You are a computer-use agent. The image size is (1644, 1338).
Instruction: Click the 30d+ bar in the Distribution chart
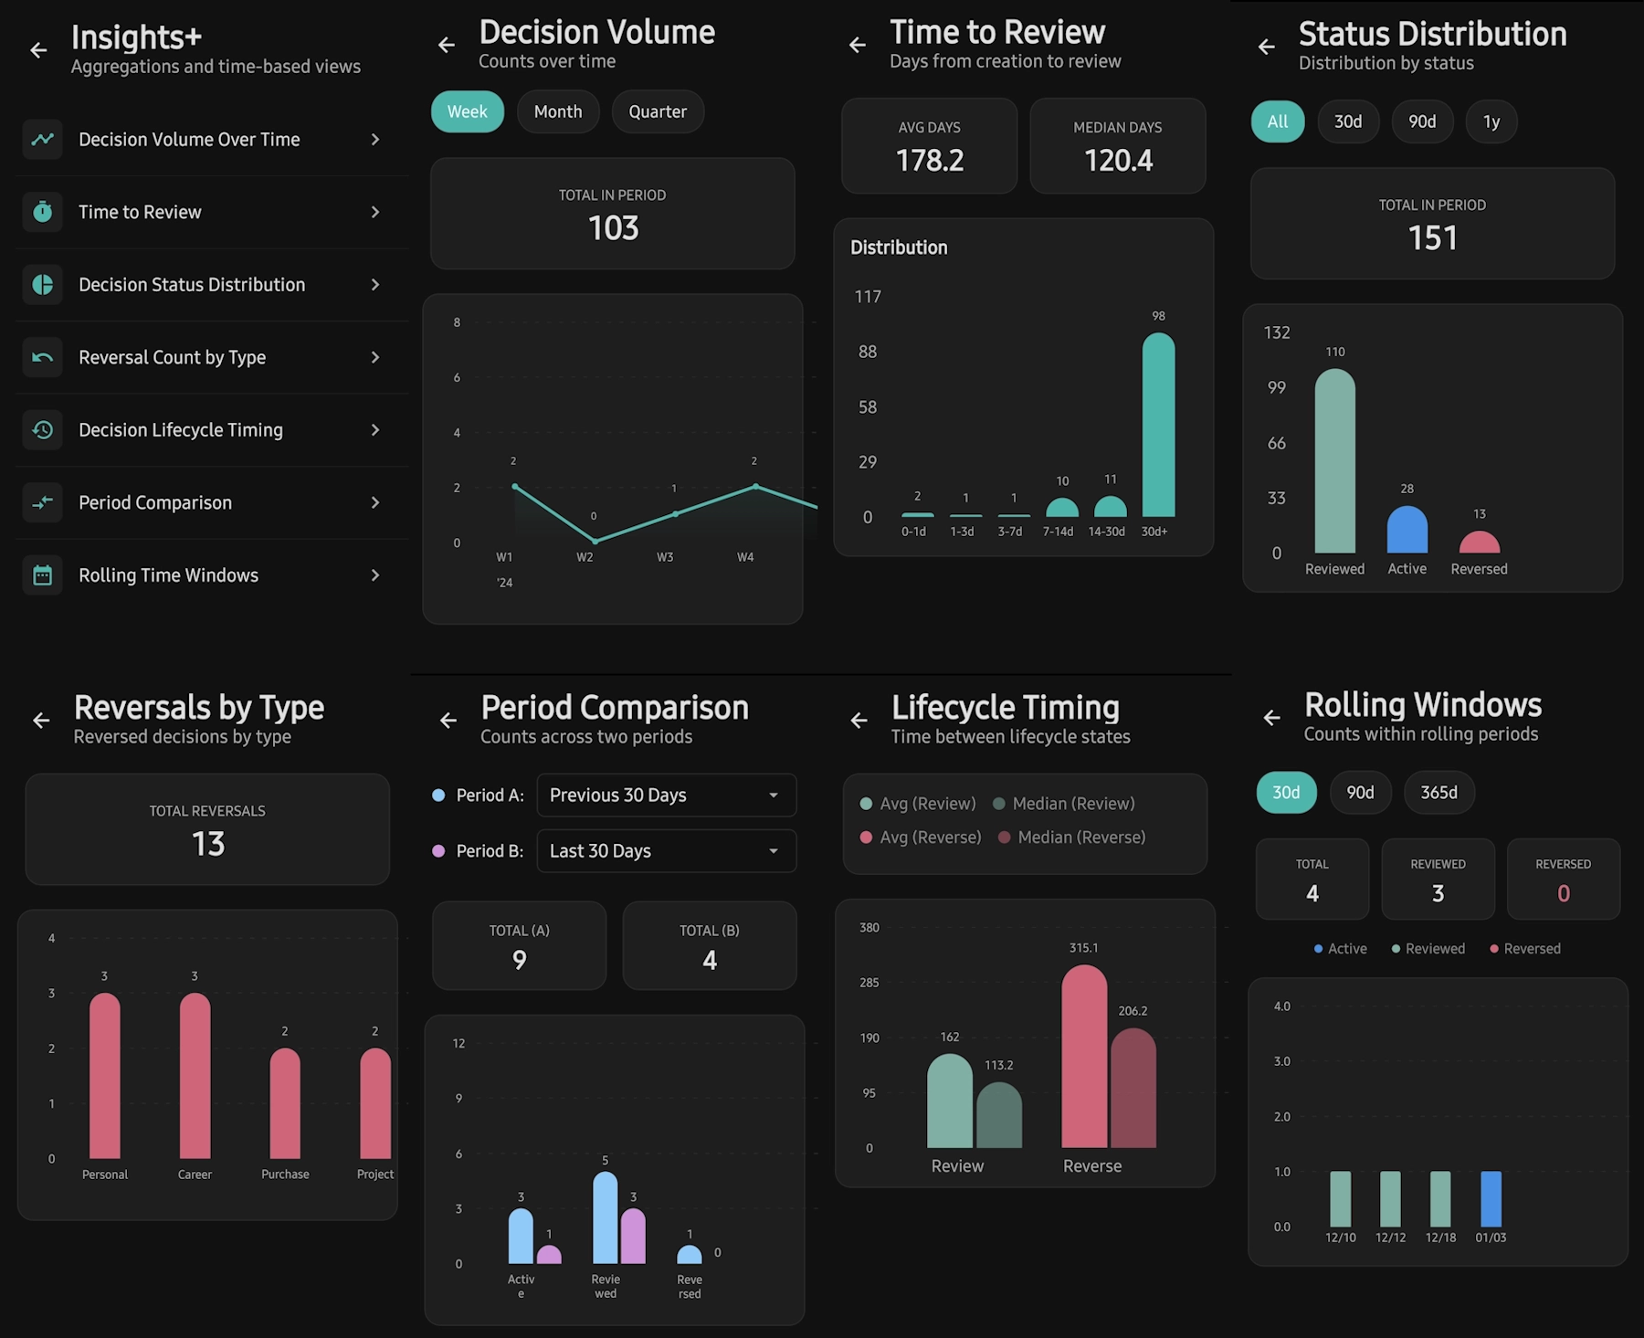click(1158, 425)
